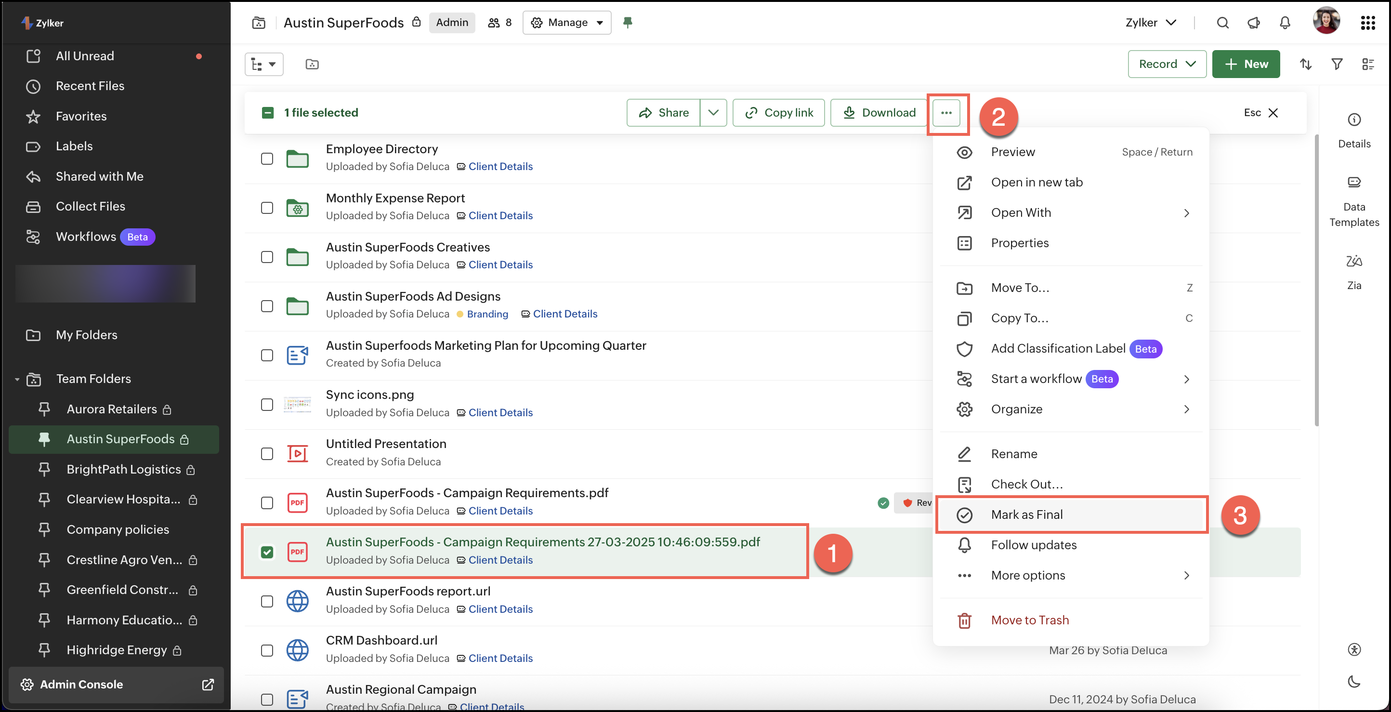Viewport: 1391px width, 712px height.
Task: Expand the Record dropdown
Action: point(1167,64)
